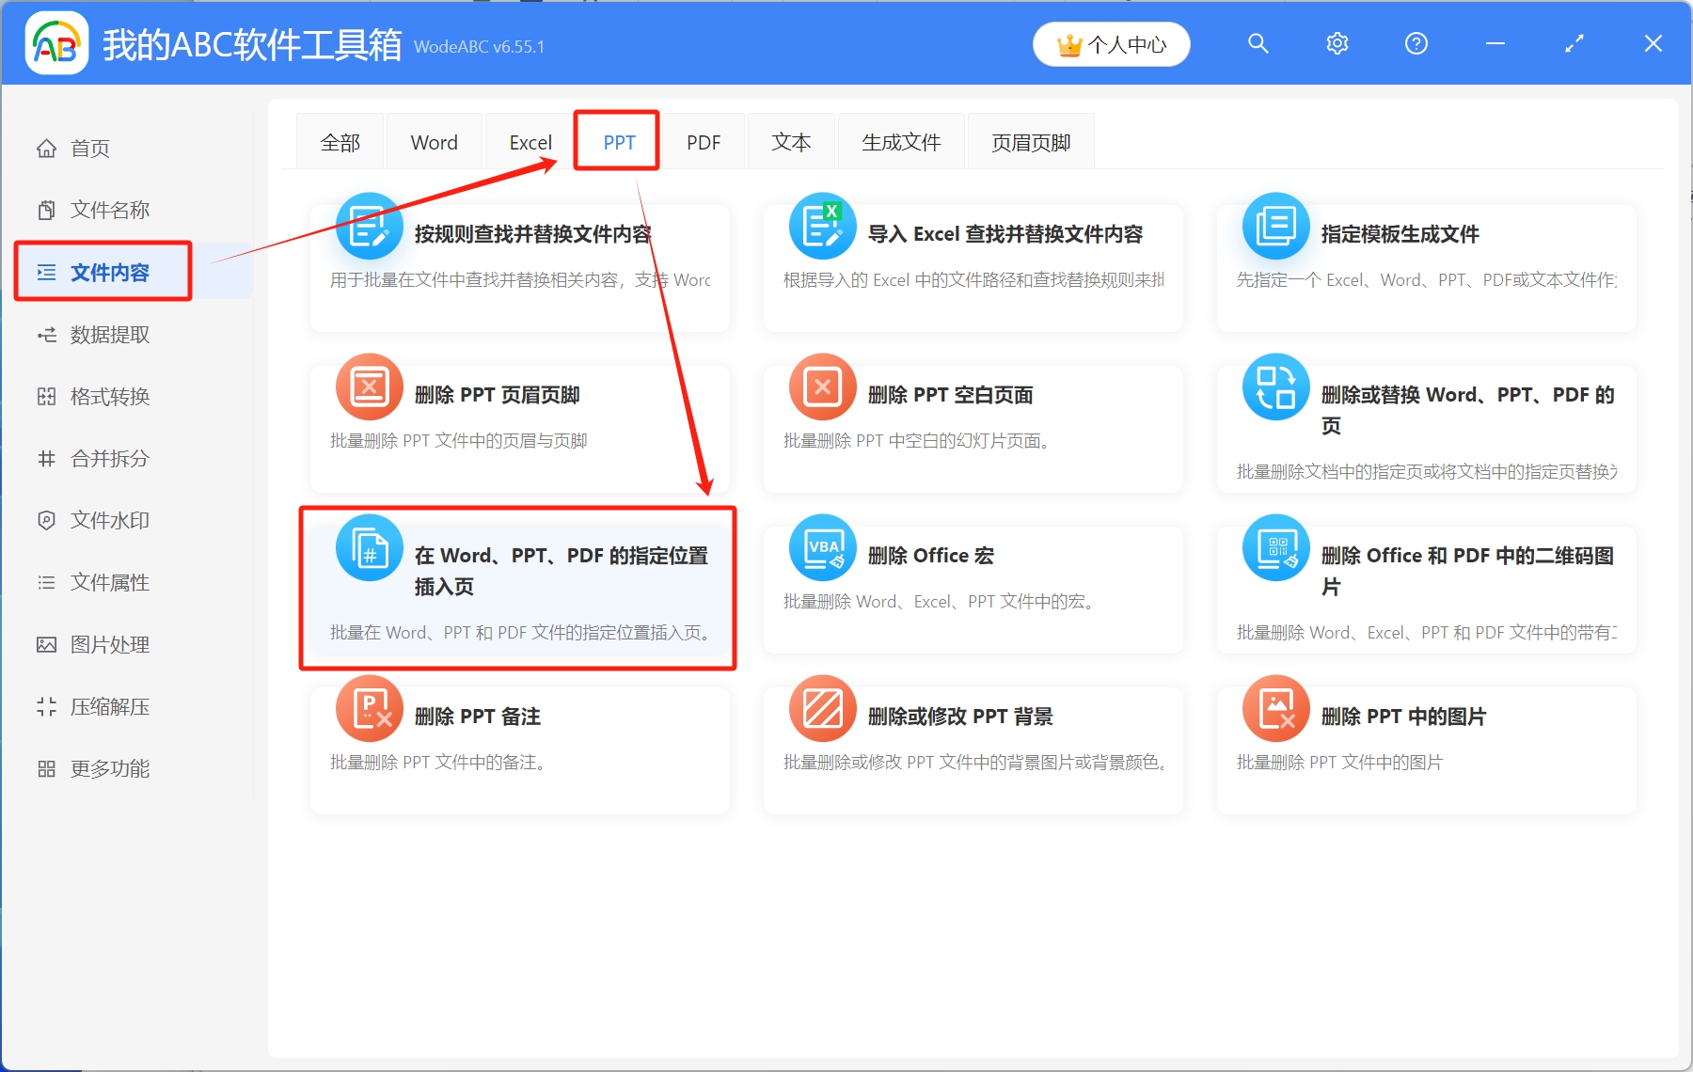1693x1072 pixels.
Task: Switch to the PPT tab
Action: pyautogui.click(x=616, y=141)
